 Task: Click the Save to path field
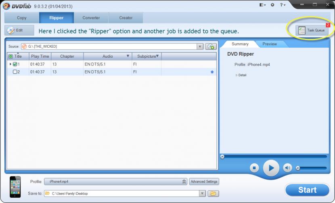point(121,194)
